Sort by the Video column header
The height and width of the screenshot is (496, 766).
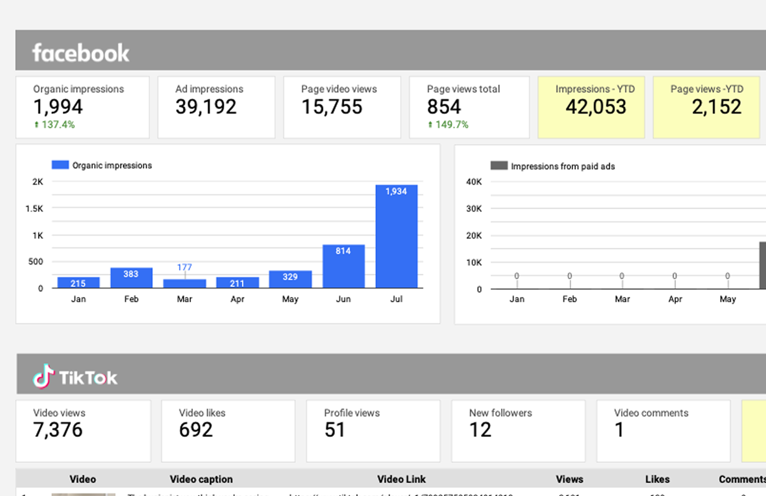click(x=83, y=479)
